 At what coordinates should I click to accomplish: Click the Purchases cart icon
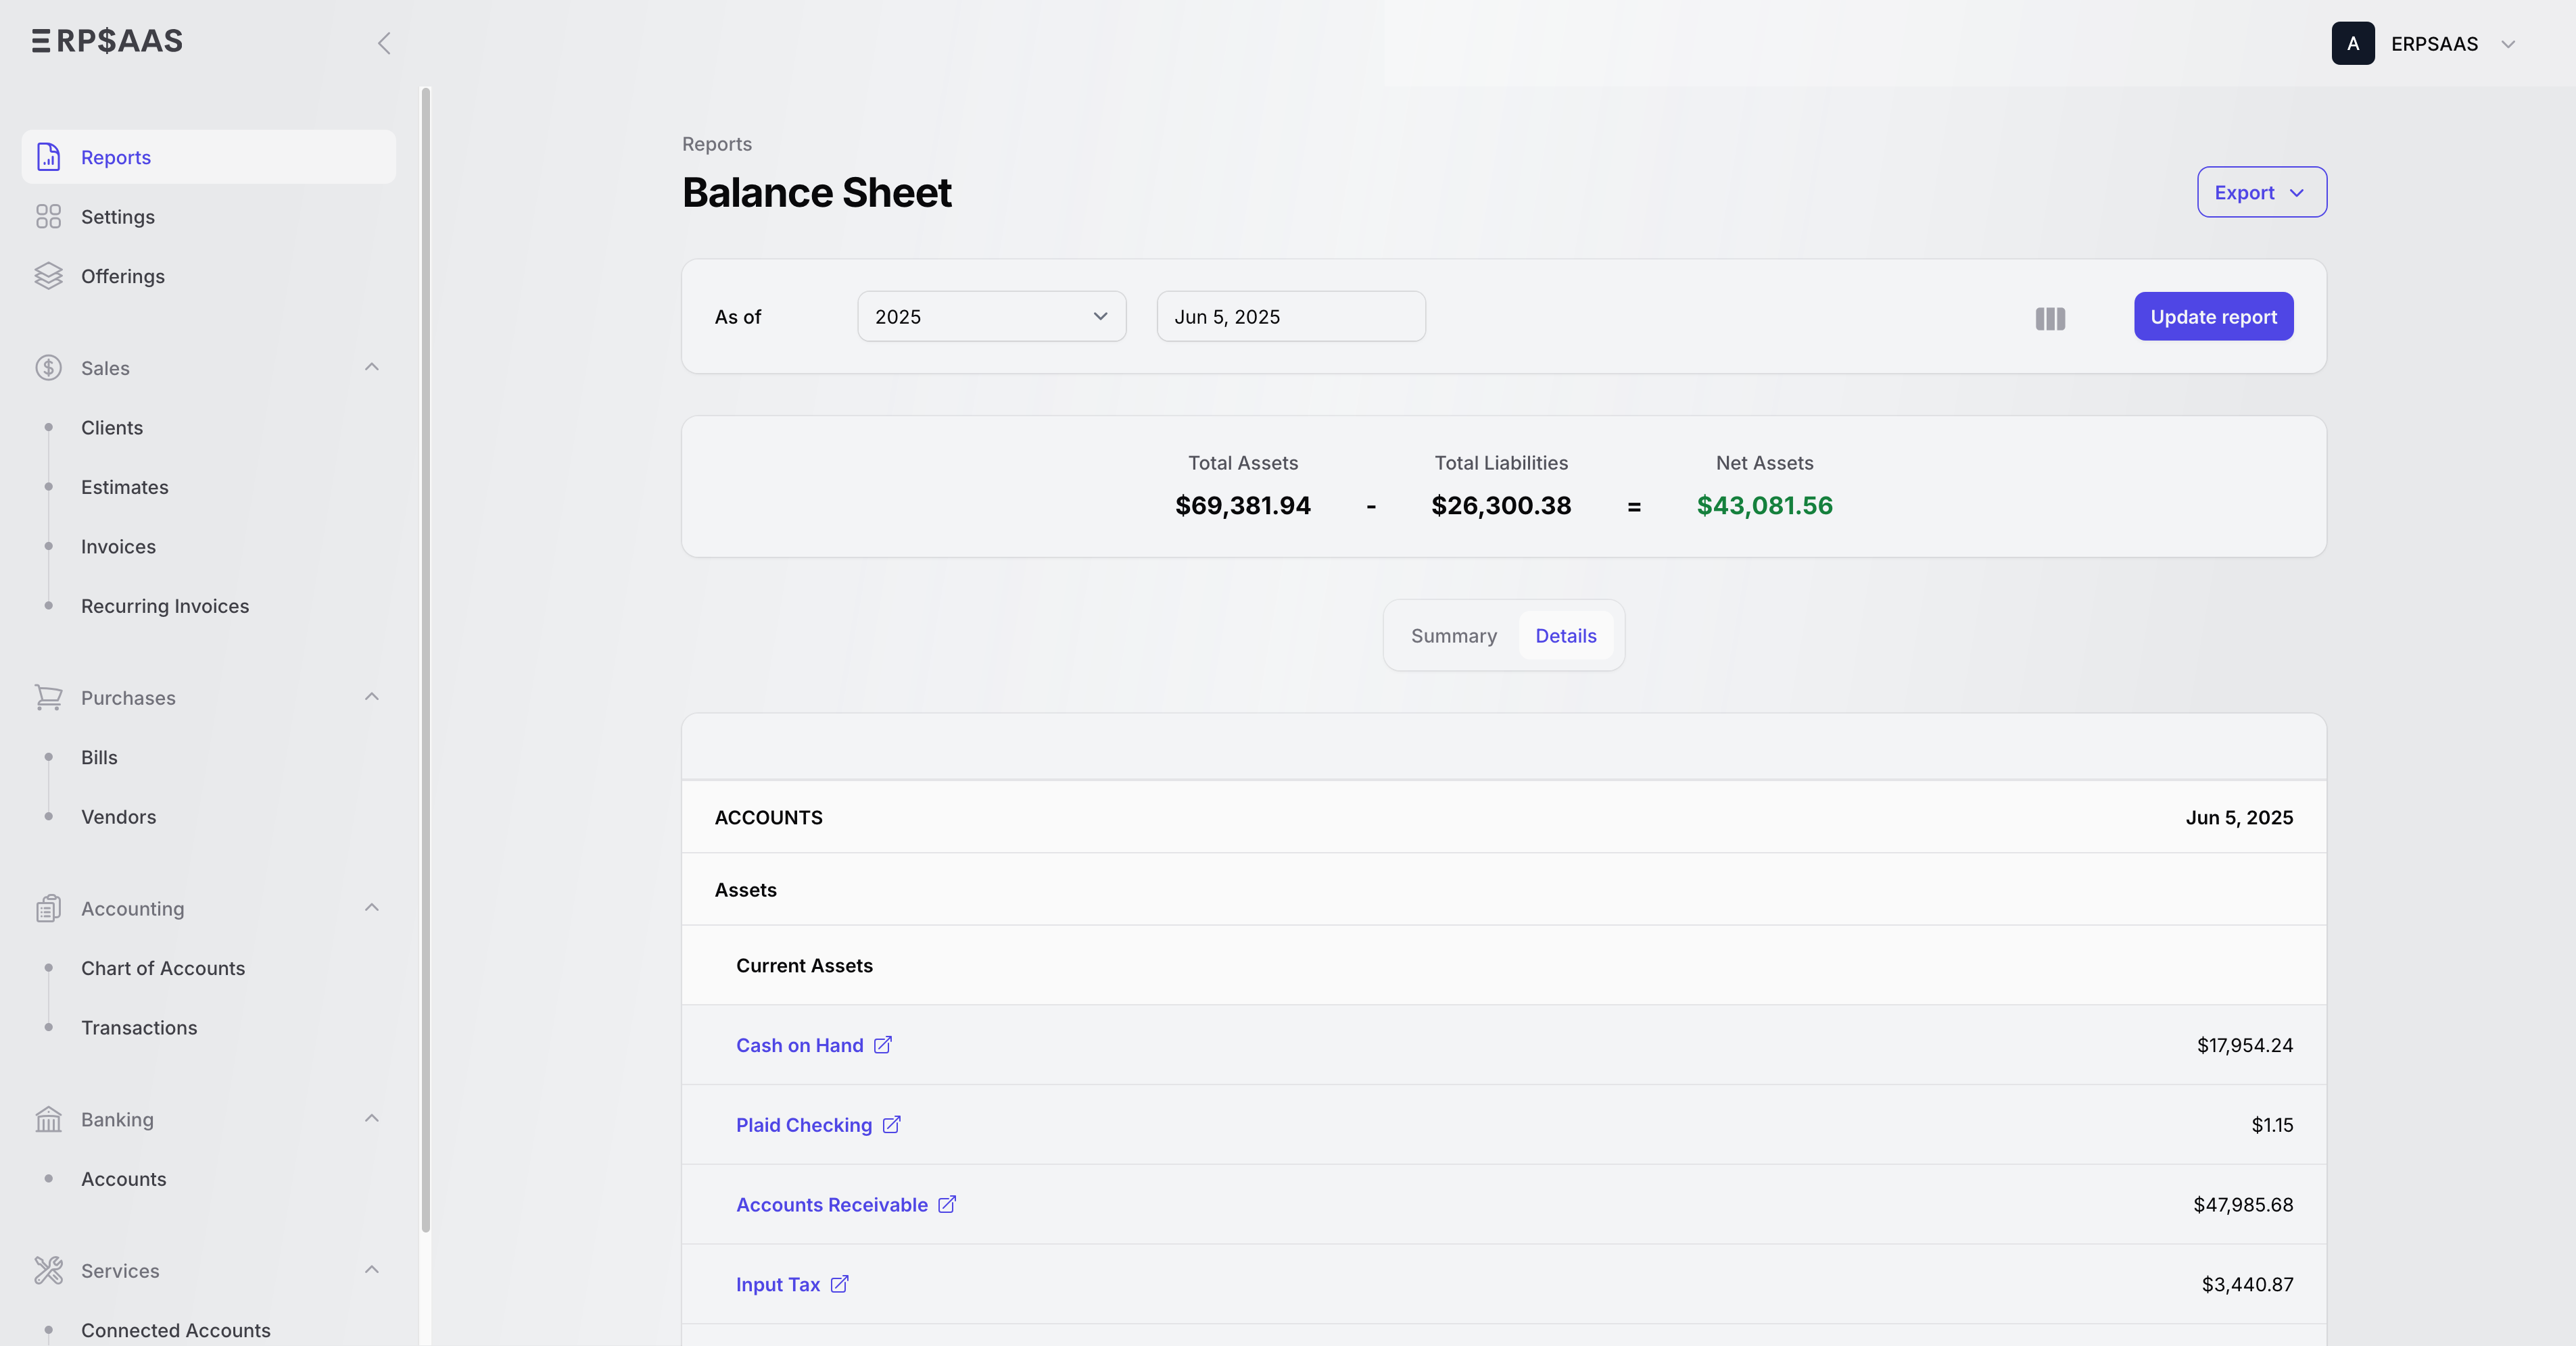(x=48, y=697)
